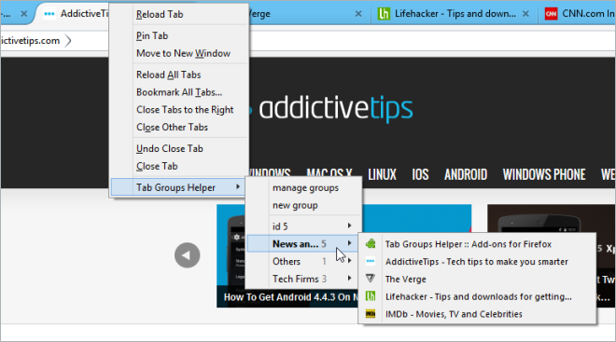The image size is (616, 342).
Task: Open Lifehacker - Tips and downloads entry
Action: tap(478, 296)
